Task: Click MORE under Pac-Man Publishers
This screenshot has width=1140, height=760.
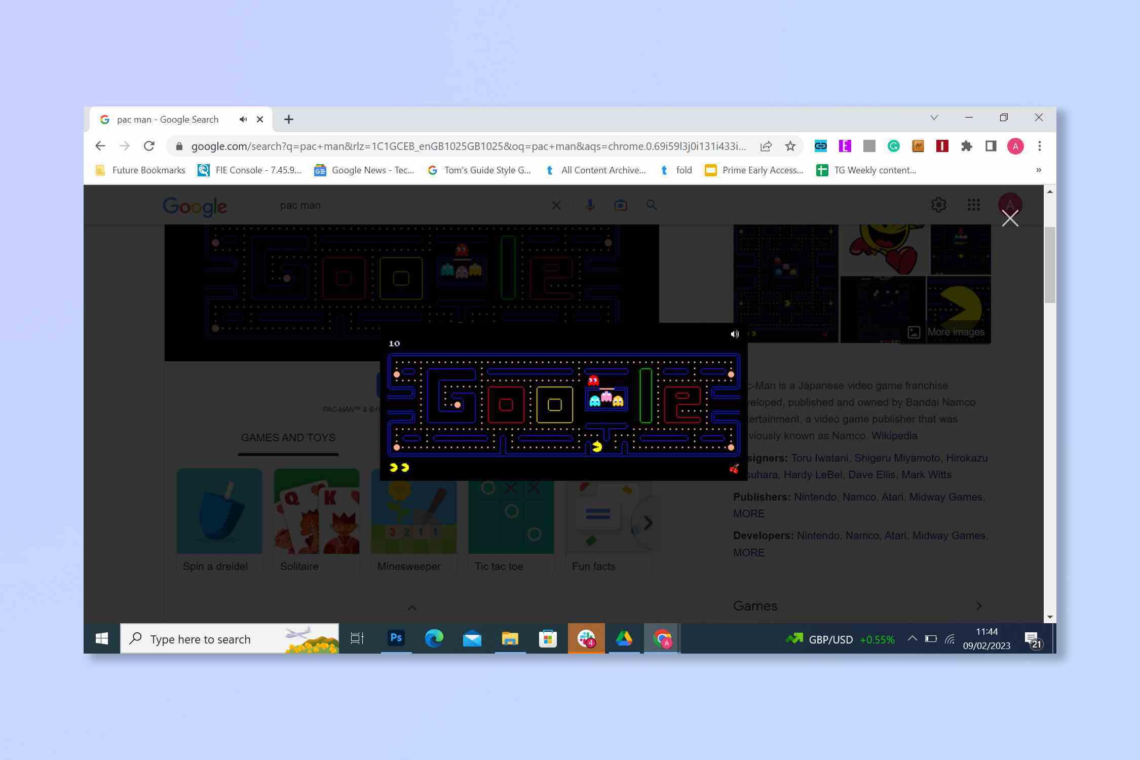Action: [x=749, y=513]
